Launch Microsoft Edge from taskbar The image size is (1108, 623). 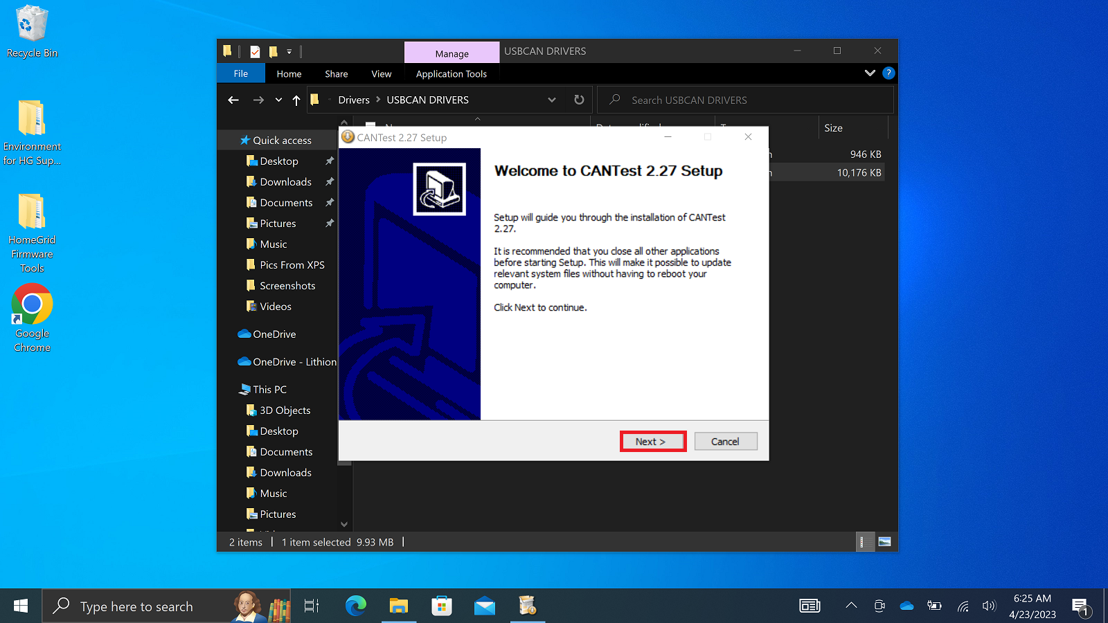[x=355, y=606]
